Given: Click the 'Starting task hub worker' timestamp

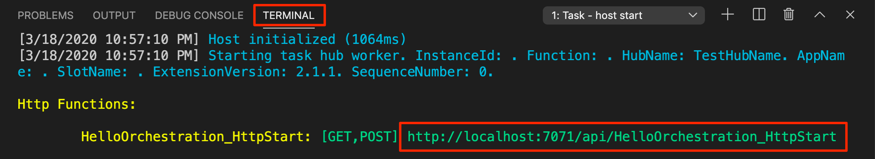Looking at the screenshot, I should coord(109,56).
